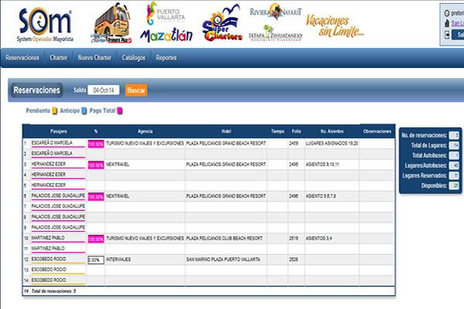Click the Riviera Nayarit logo
Image resolution: width=464 pixels, height=309 pixels.
[x=275, y=13]
